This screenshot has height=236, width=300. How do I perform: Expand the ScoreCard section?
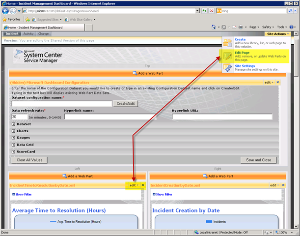point(13,152)
